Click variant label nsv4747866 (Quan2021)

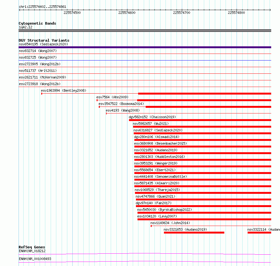[x=155, y=196]
